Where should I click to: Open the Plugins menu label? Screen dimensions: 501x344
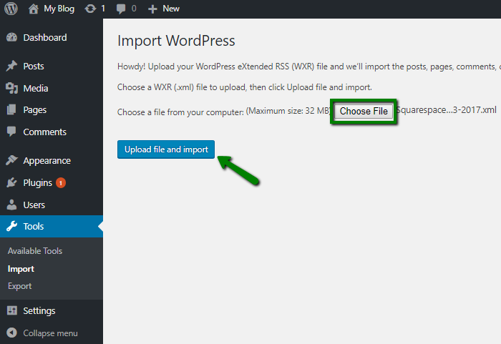click(x=38, y=183)
